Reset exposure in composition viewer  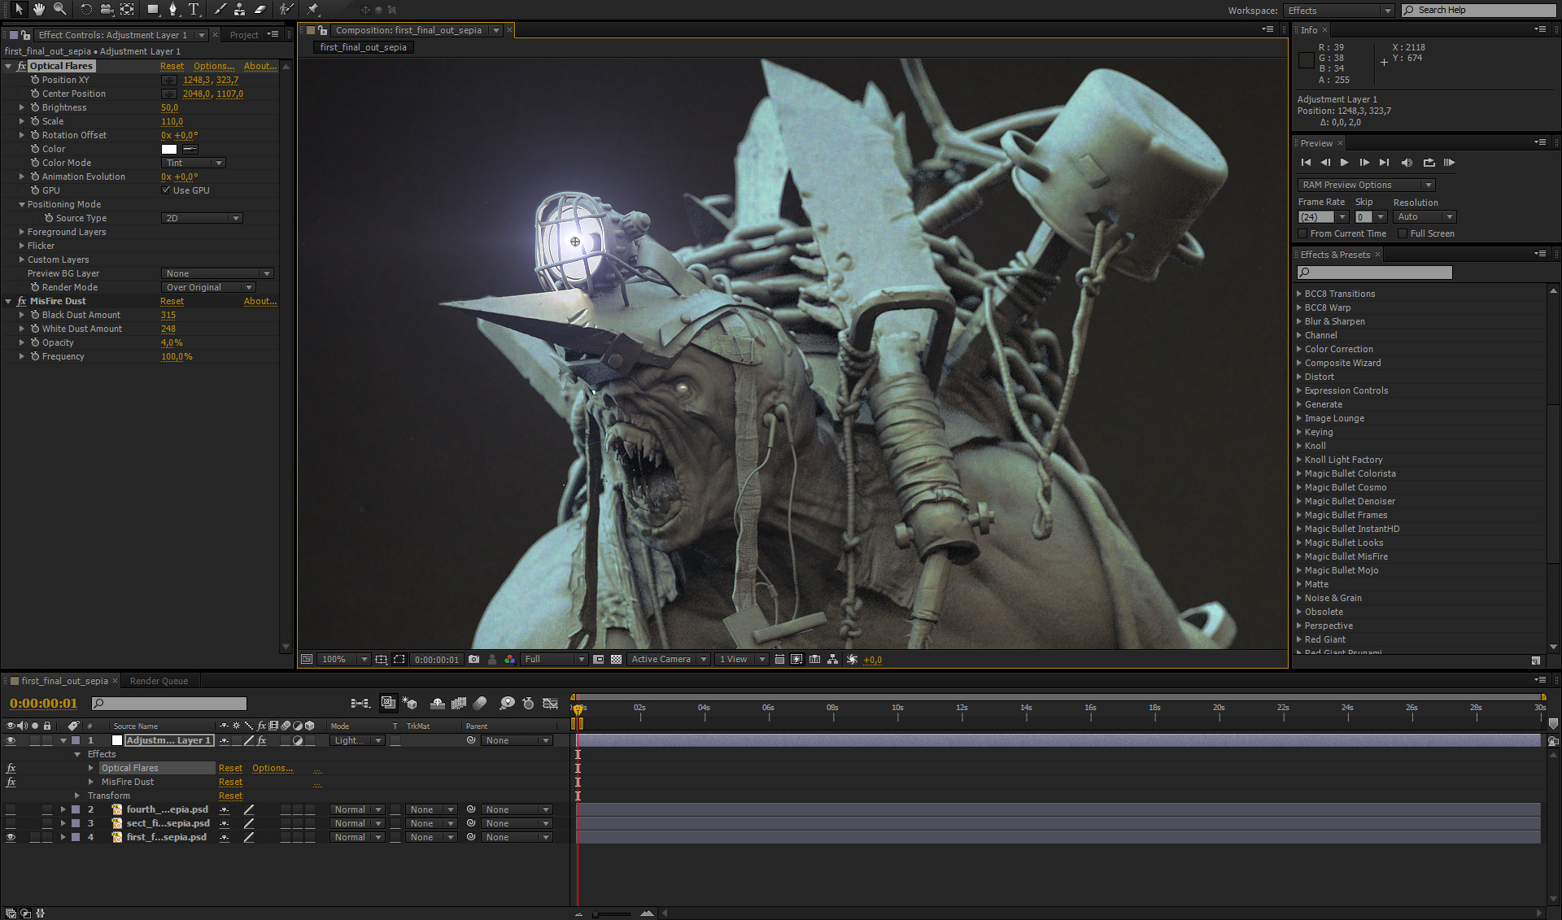tap(852, 659)
